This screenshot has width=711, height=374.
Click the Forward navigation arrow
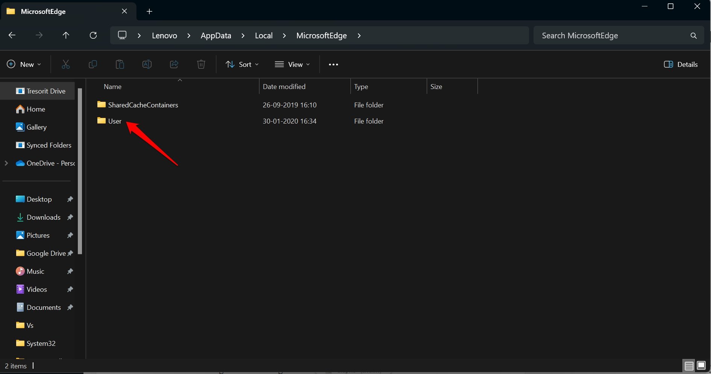coord(39,35)
